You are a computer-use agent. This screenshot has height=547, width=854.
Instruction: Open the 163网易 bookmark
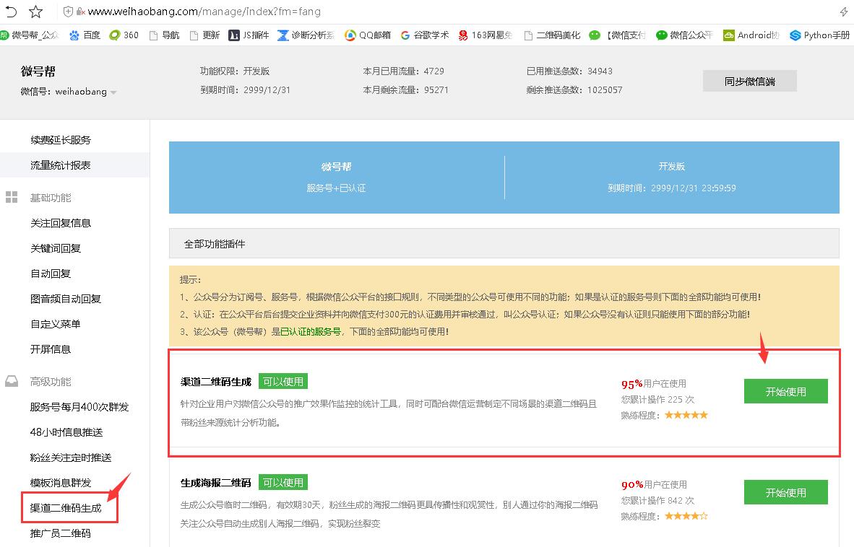click(x=486, y=35)
